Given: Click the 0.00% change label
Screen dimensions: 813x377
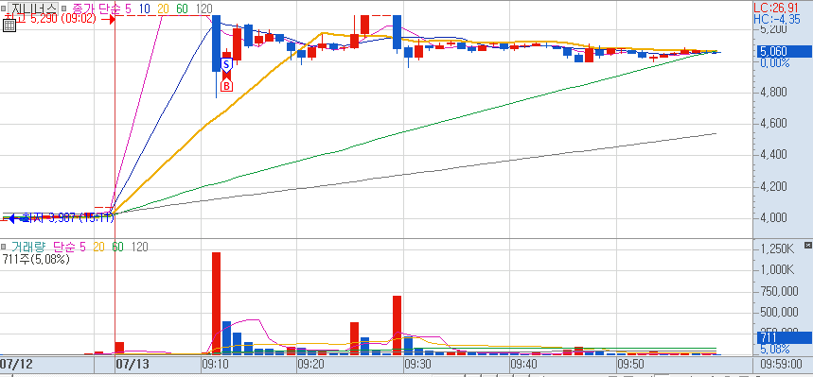Looking at the screenshot, I should tap(774, 62).
